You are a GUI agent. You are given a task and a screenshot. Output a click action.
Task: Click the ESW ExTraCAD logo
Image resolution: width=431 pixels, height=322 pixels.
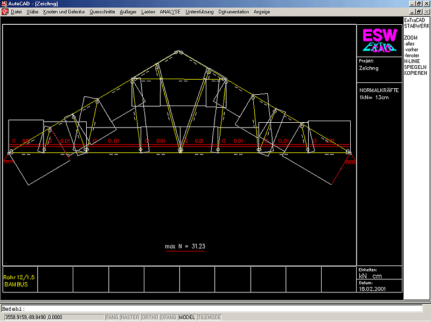[380, 40]
